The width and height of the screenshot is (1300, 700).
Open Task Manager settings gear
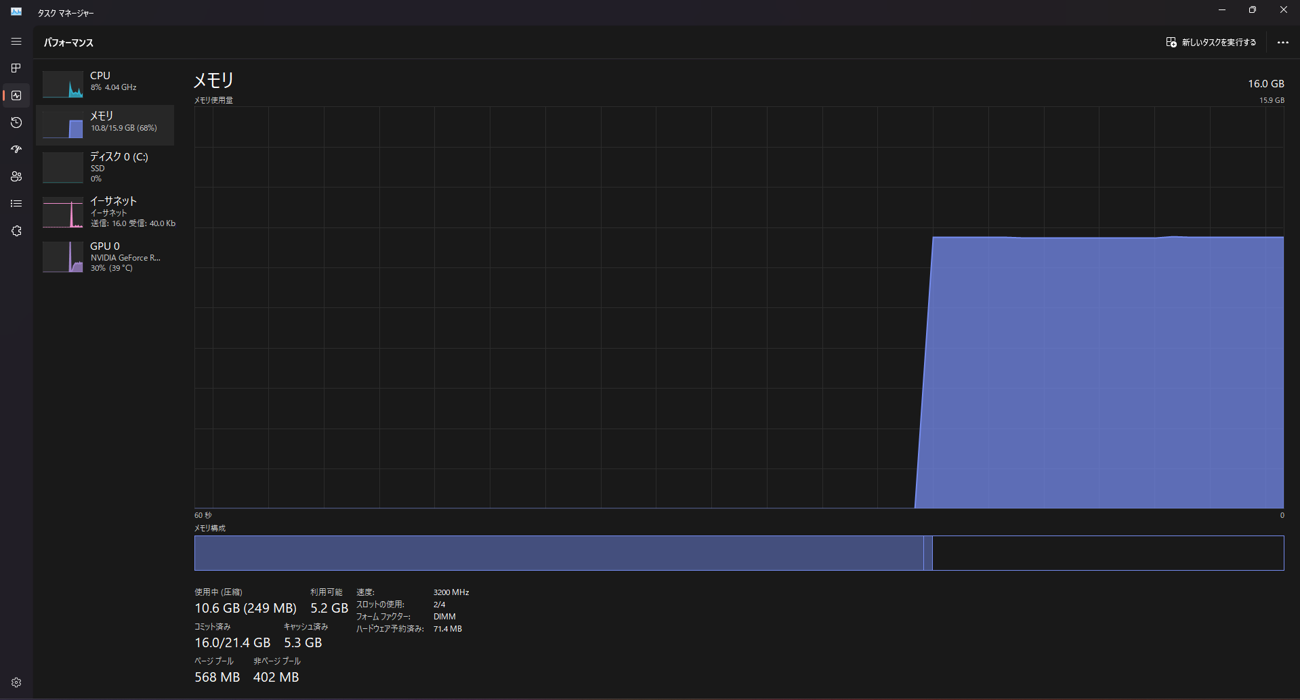coord(16,682)
